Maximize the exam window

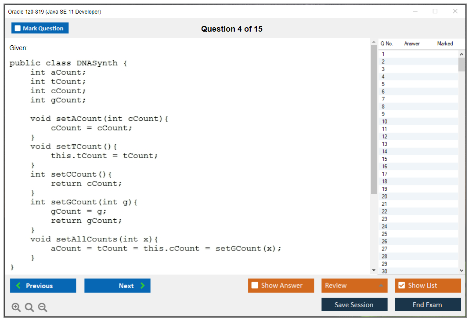tap(435, 11)
